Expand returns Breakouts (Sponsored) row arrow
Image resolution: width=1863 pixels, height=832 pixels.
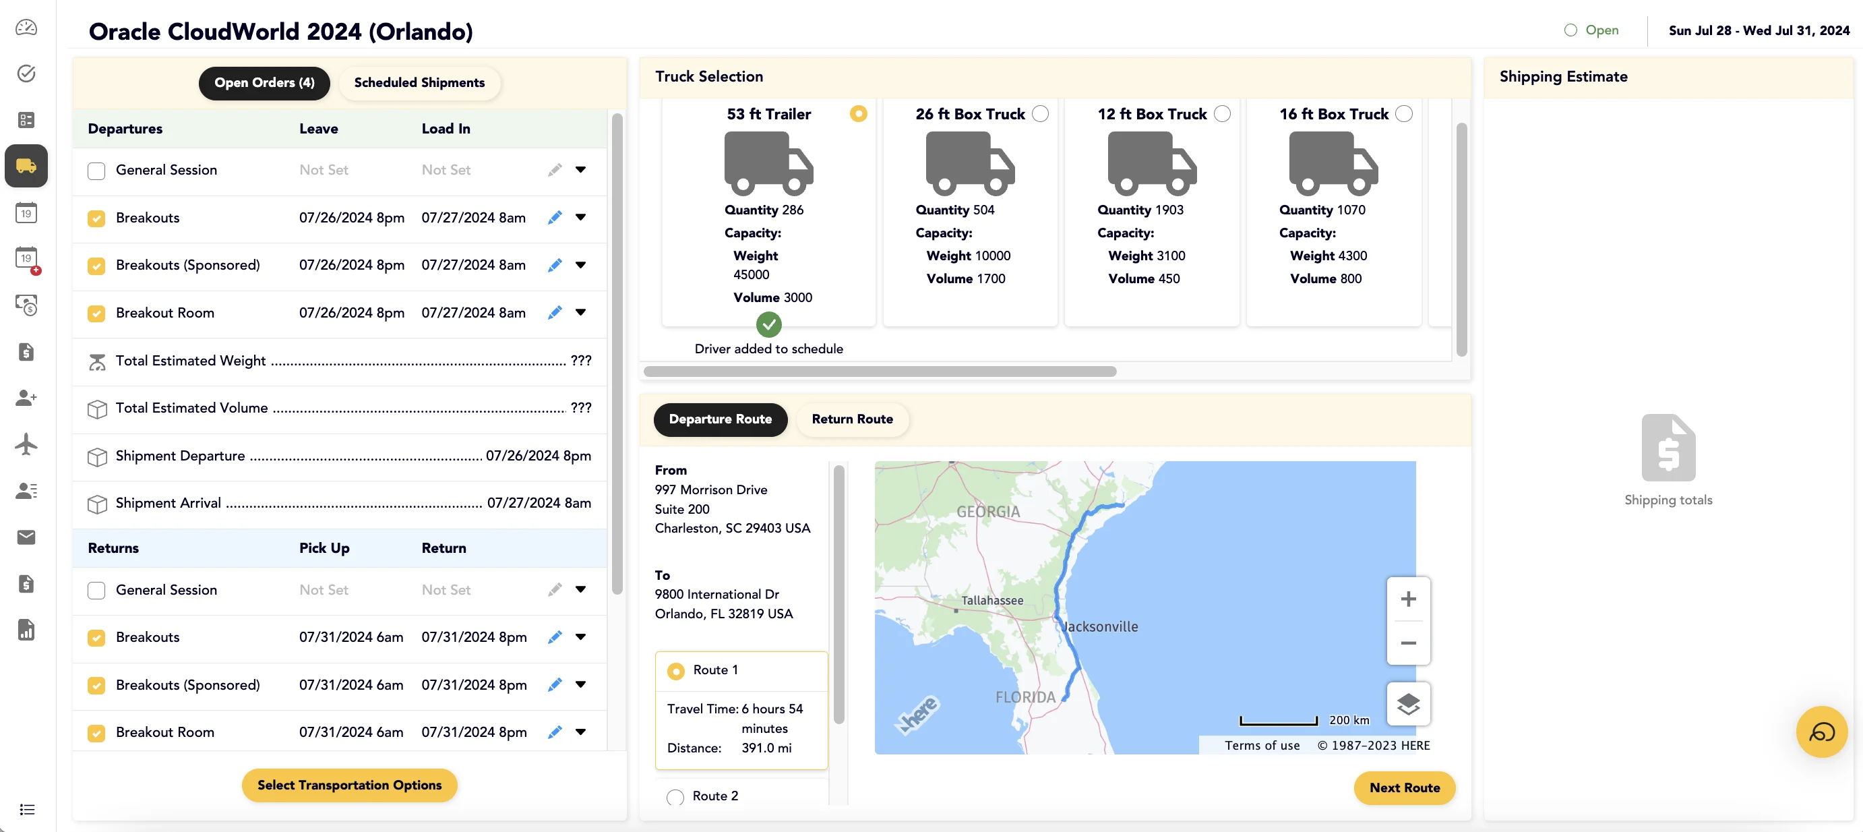[580, 684]
